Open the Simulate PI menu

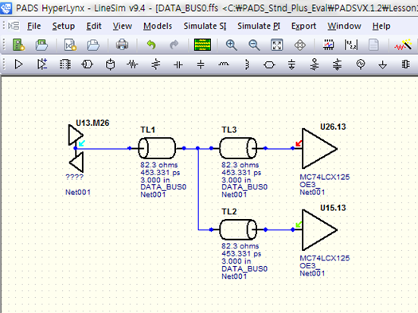pos(259,25)
